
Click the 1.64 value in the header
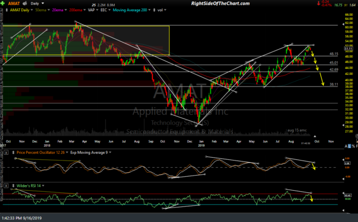(352, 5)
